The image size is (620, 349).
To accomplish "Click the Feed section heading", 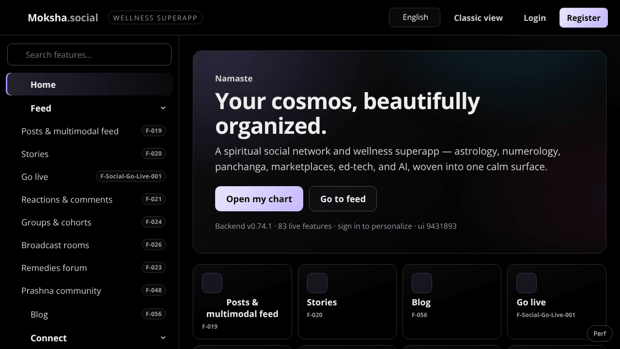I will [x=41, y=108].
